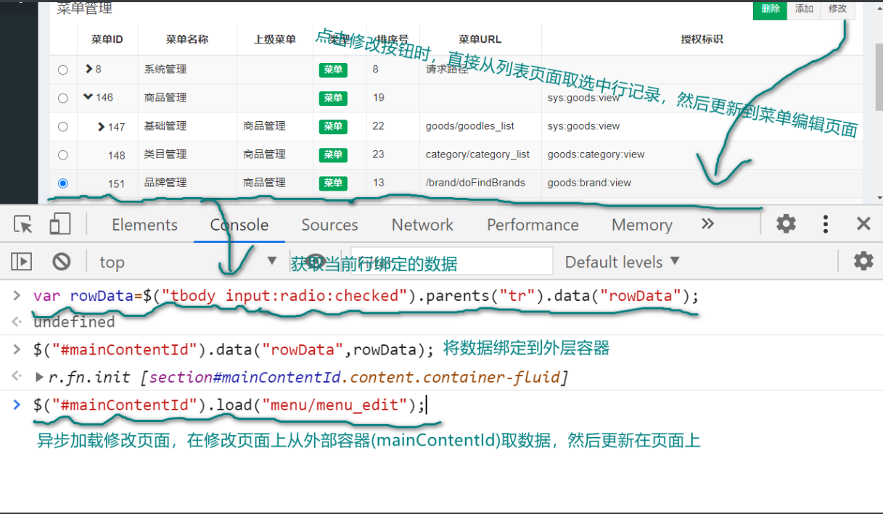Click the 修改 button
The height and width of the screenshot is (514, 883).
click(837, 9)
